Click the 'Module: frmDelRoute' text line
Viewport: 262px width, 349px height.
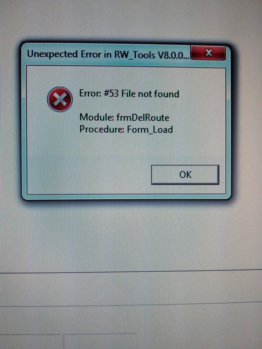pos(124,117)
